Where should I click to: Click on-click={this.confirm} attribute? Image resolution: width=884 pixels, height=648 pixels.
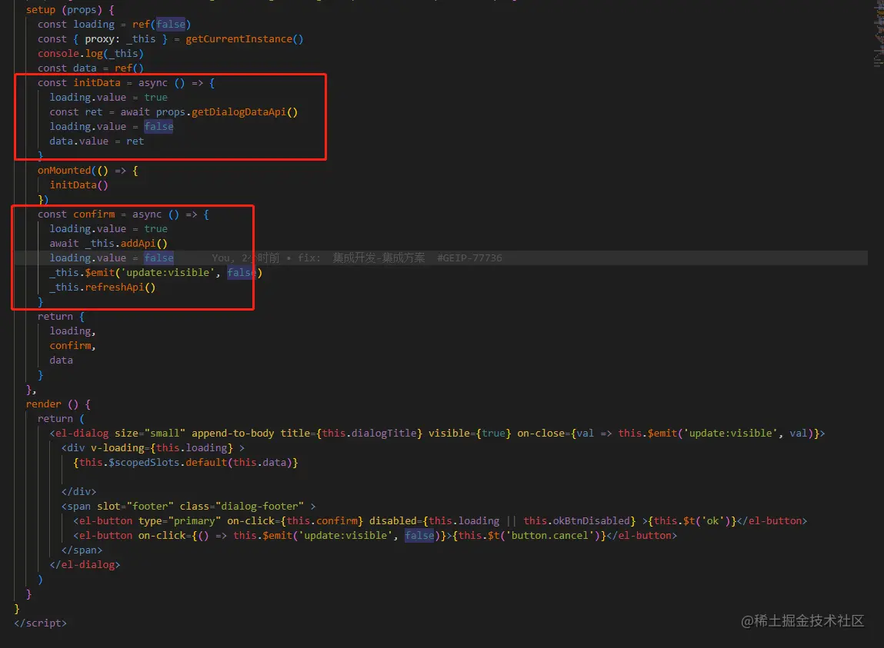[295, 521]
